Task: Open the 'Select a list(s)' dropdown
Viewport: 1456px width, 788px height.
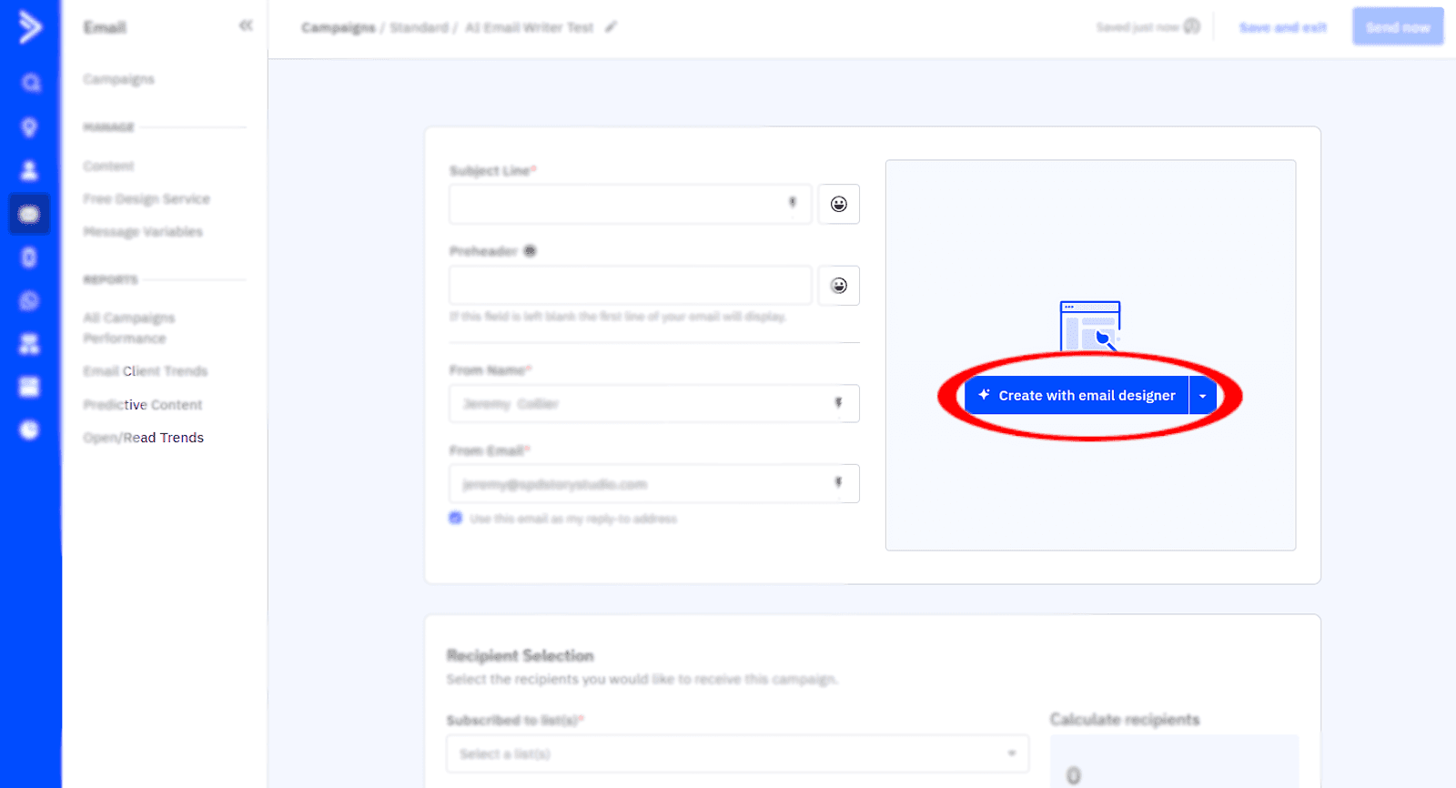Action: pyautogui.click(x=737, y=753)
